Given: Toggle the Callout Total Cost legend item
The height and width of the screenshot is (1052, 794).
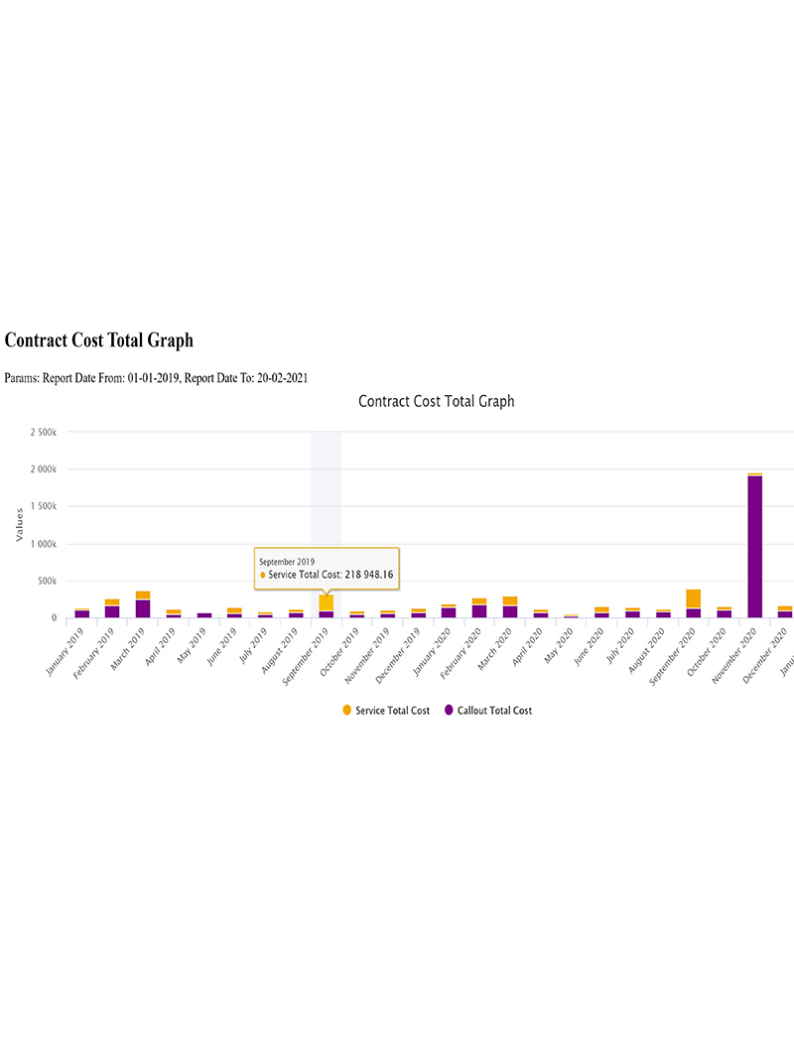Looking at the screenshot, I should coord(487,711).
